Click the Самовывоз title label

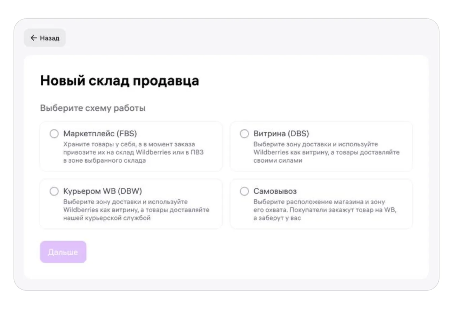tap(275, 191)
